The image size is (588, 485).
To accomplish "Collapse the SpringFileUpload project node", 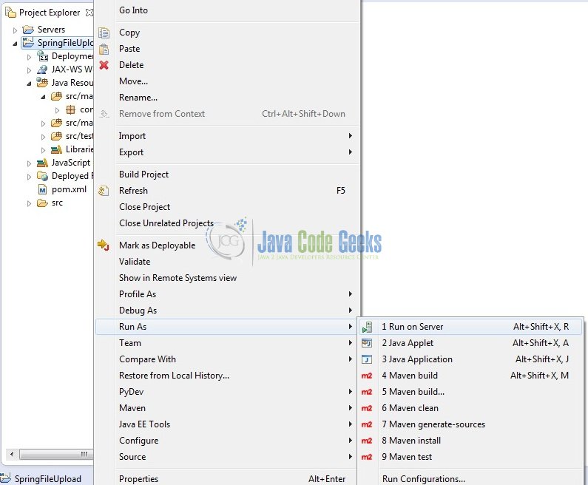I will tap(15, 44).
